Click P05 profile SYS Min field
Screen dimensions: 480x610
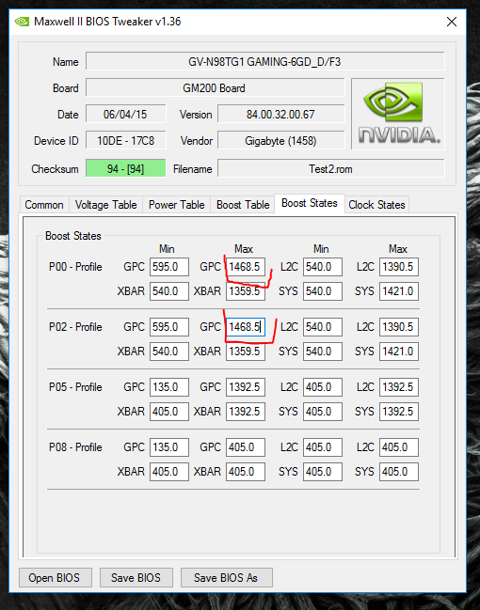coord(323,412)
